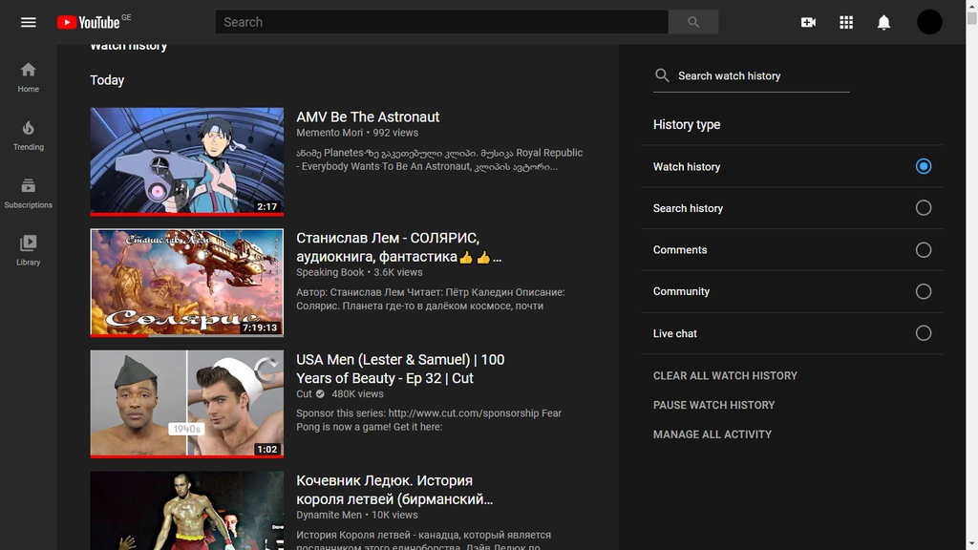Click the История Короля летвей description
The height and width of the screenshot is (550, 978).
pyautogui.click(x=423, y=541)
